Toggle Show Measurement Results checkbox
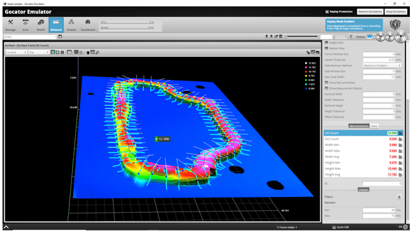Image resolution: width=413 pixels, height=233 pixels. 326,88
